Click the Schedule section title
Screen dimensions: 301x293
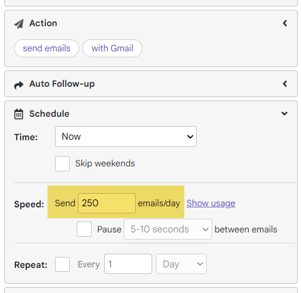49,113
